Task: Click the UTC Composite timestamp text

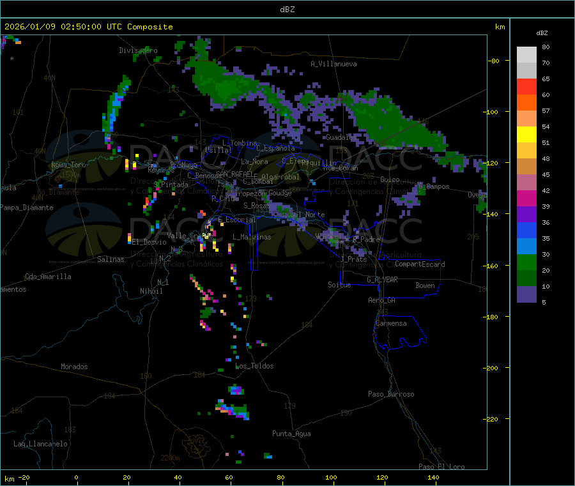Action: tap(88, 27)
